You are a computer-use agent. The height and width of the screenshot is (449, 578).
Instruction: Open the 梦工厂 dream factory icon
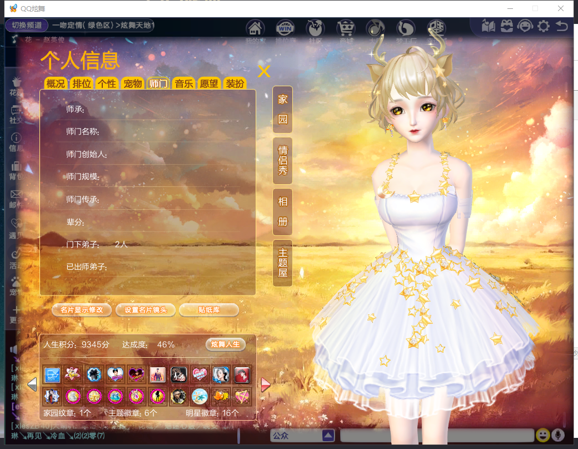pos(406,28)
